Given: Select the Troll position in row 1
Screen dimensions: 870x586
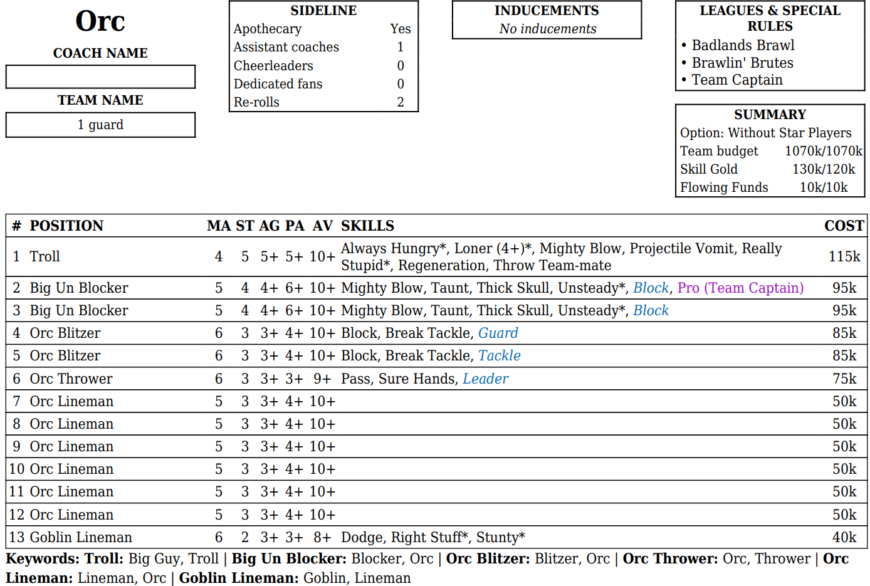Looking at the screenshot, I should pyautogui.click(x=45, y=256).
